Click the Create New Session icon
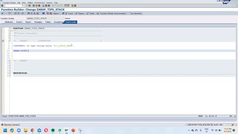The width and height of the screenshot is (238, 134). tap(65, 6)
